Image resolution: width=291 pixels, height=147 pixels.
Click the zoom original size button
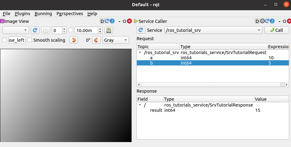[46, 30]
